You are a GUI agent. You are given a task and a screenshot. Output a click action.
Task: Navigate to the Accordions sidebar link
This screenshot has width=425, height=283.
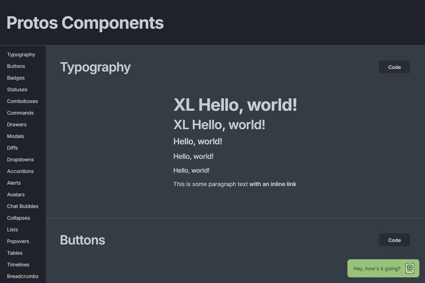20,171
